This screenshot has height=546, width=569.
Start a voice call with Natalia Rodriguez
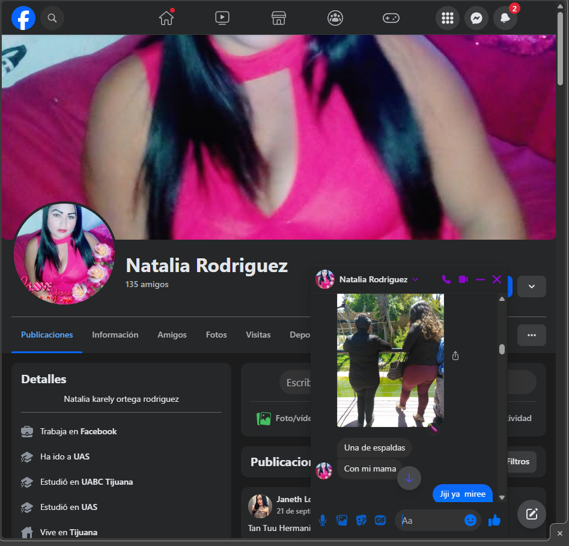(446, 279)
